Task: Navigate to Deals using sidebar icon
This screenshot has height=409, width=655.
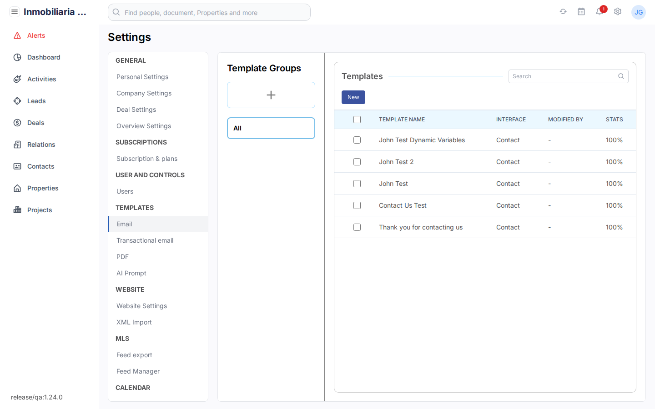Action: (x=17, y=123)
